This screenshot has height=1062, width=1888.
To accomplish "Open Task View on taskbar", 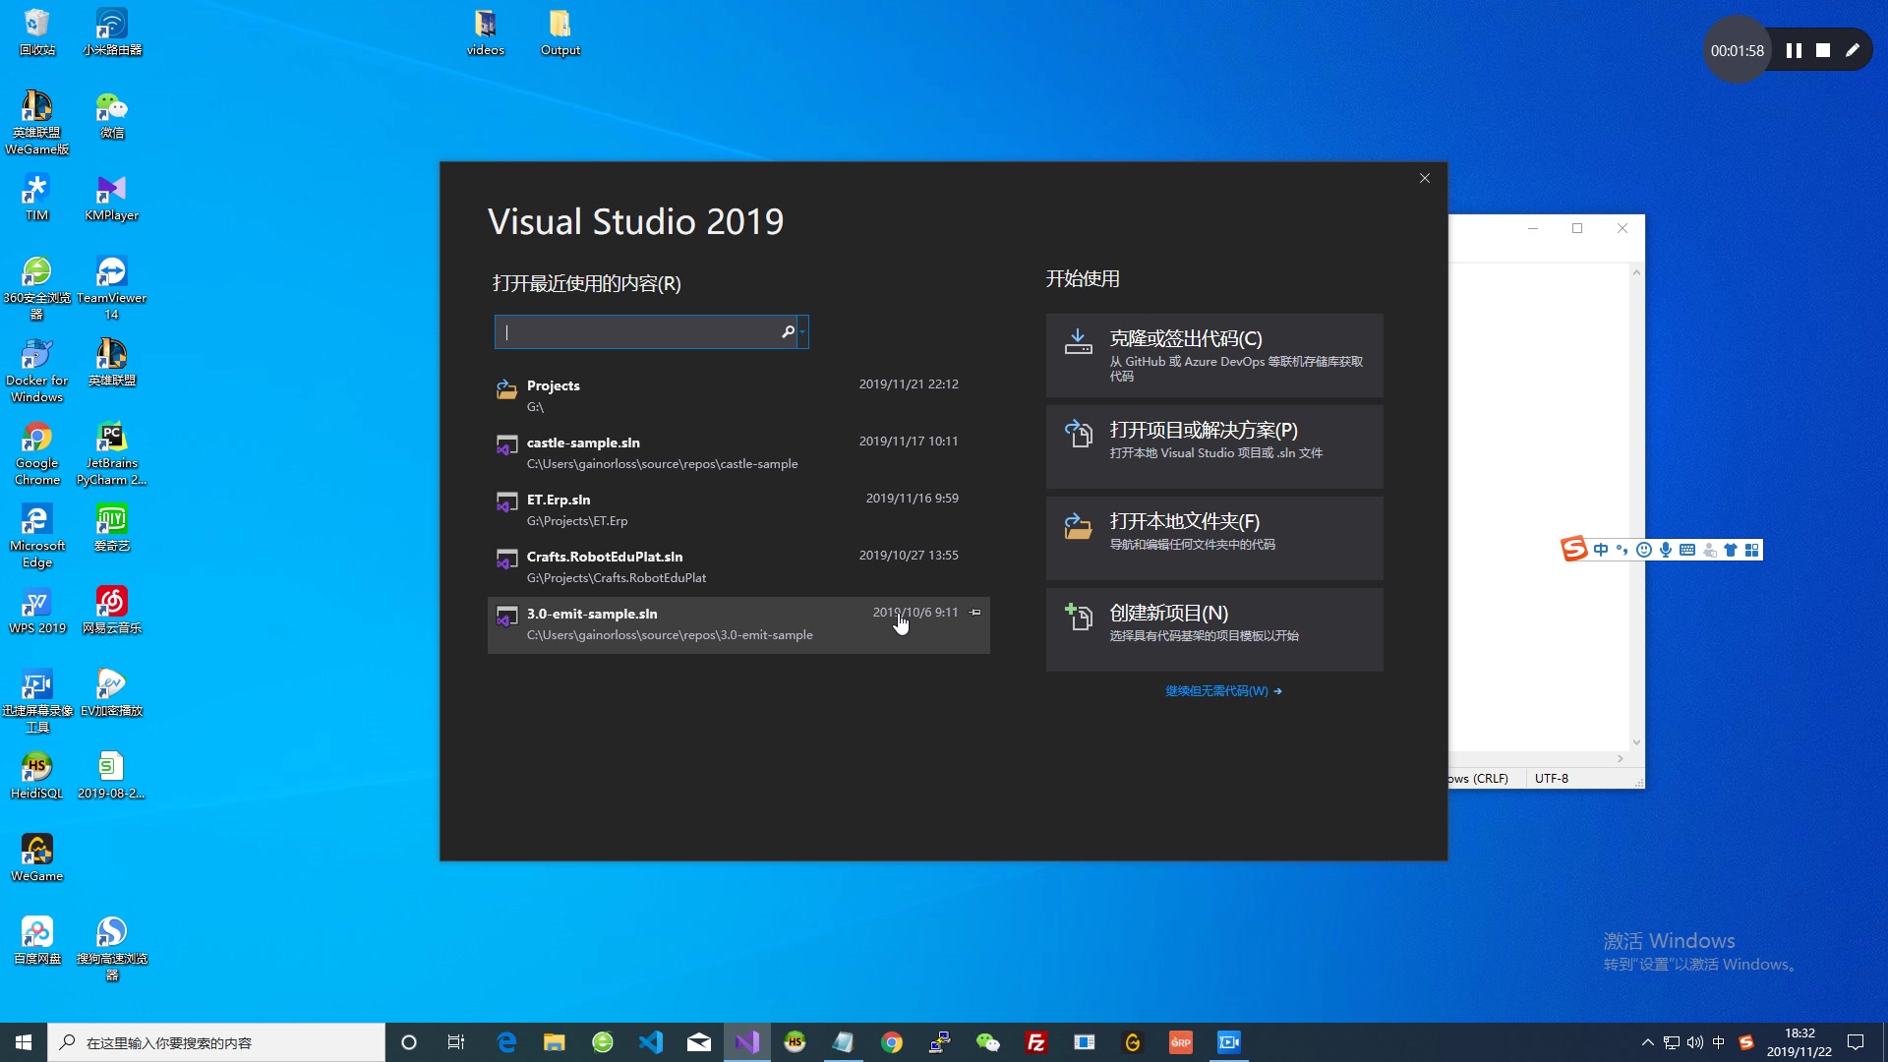I will click(456, 1042).
